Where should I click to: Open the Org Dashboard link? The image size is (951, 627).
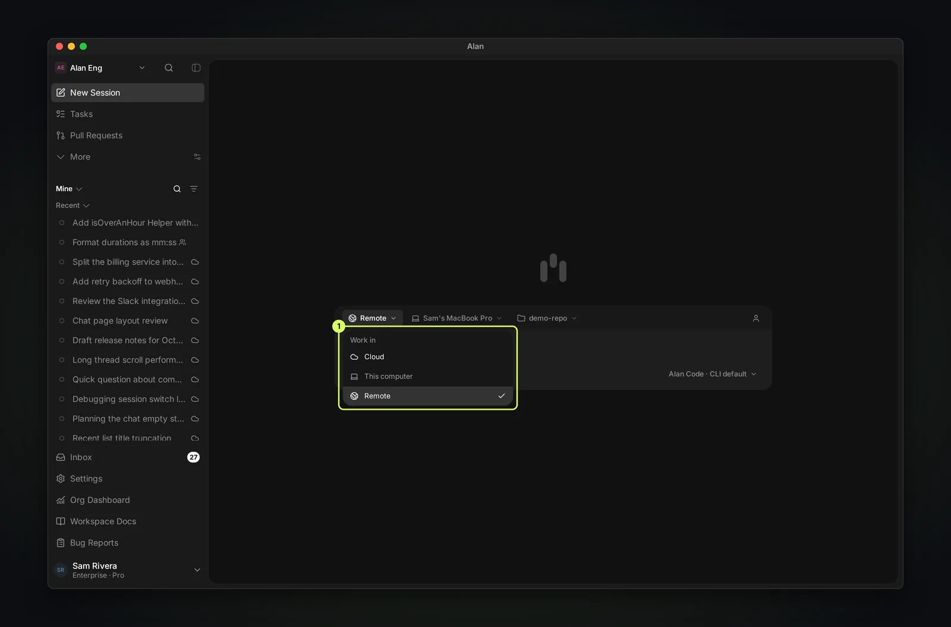128,500
